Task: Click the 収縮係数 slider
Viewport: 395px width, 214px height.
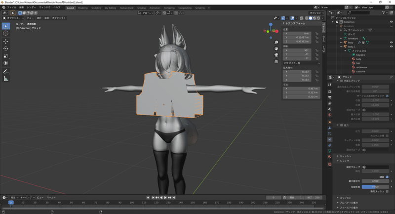Action: [x=375, y=187]
